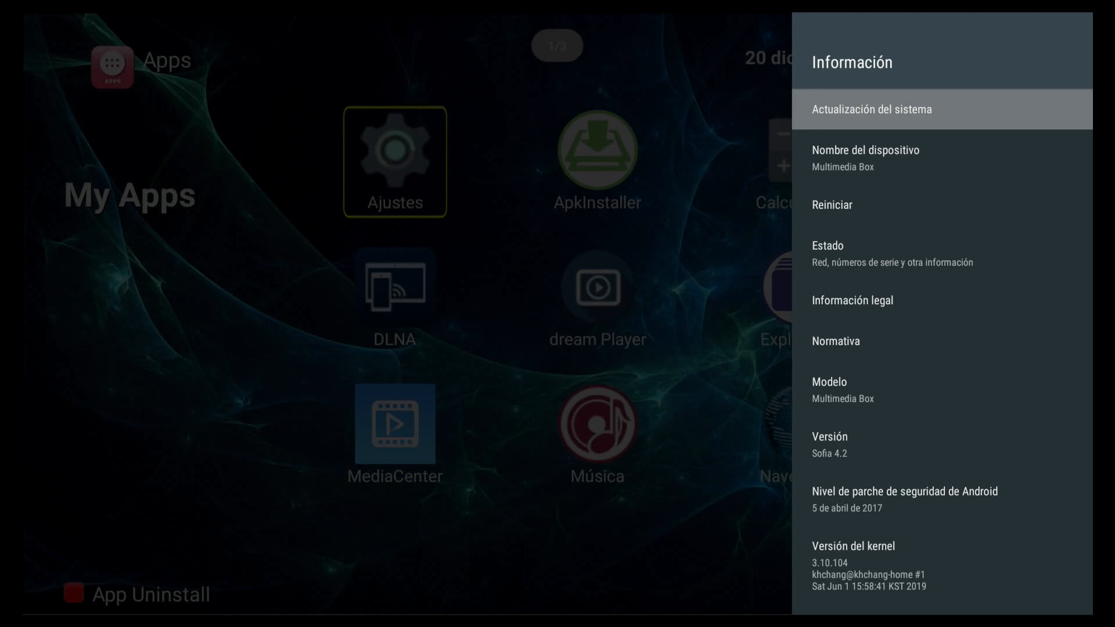Open the Música app icon

[598, 425]
